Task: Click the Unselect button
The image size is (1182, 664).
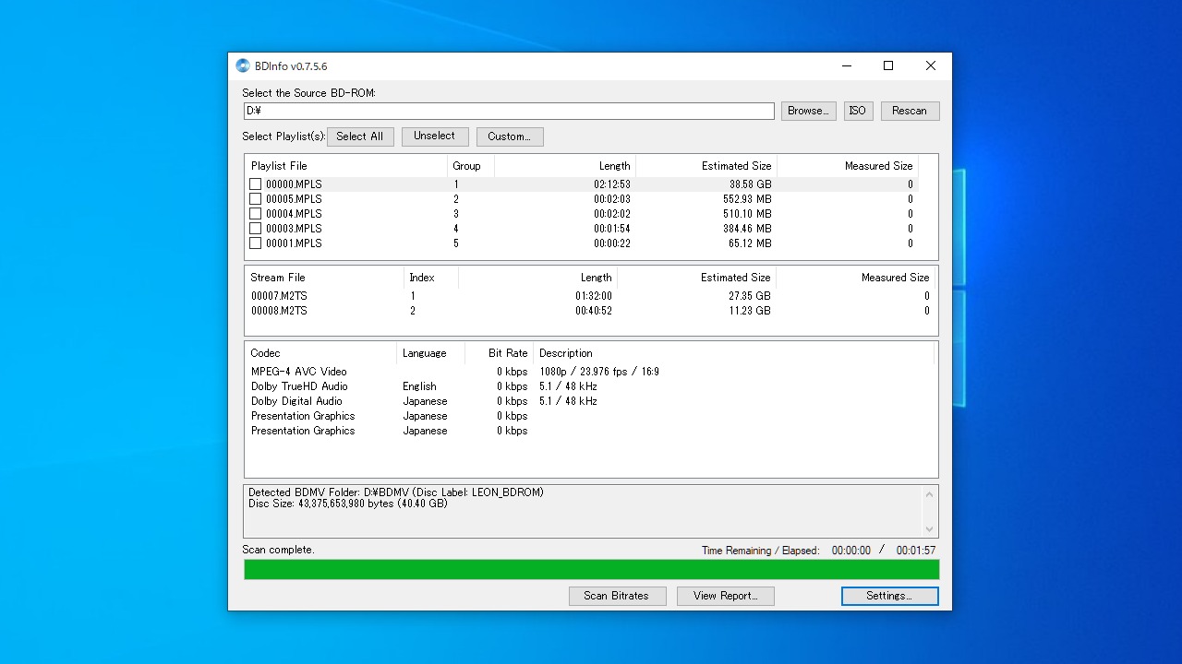Action: tap(434, 136)
